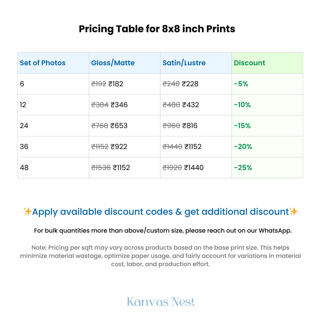Image resolution: width=321 pixels, height=321 pixels.
Task: Click the Satin/Lustre price ₹816
Action: (190, 126)
